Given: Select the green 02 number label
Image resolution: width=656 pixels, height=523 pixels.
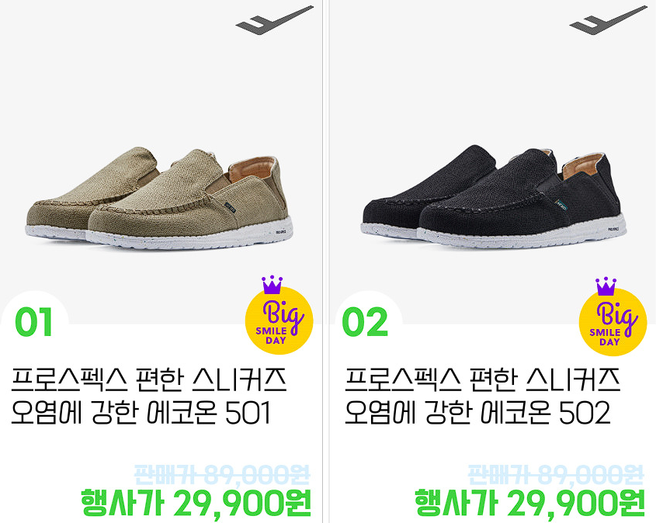Looking at the screenshot, I should [365, 322].
